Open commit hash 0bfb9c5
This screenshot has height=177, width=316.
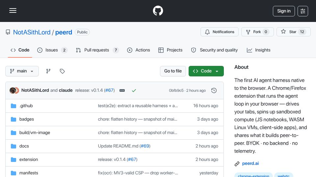(x=176, y=90)
